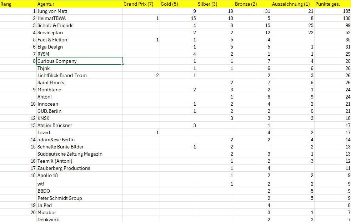Click Loved's Grand Prix value 1

click(x=141, y=133)
